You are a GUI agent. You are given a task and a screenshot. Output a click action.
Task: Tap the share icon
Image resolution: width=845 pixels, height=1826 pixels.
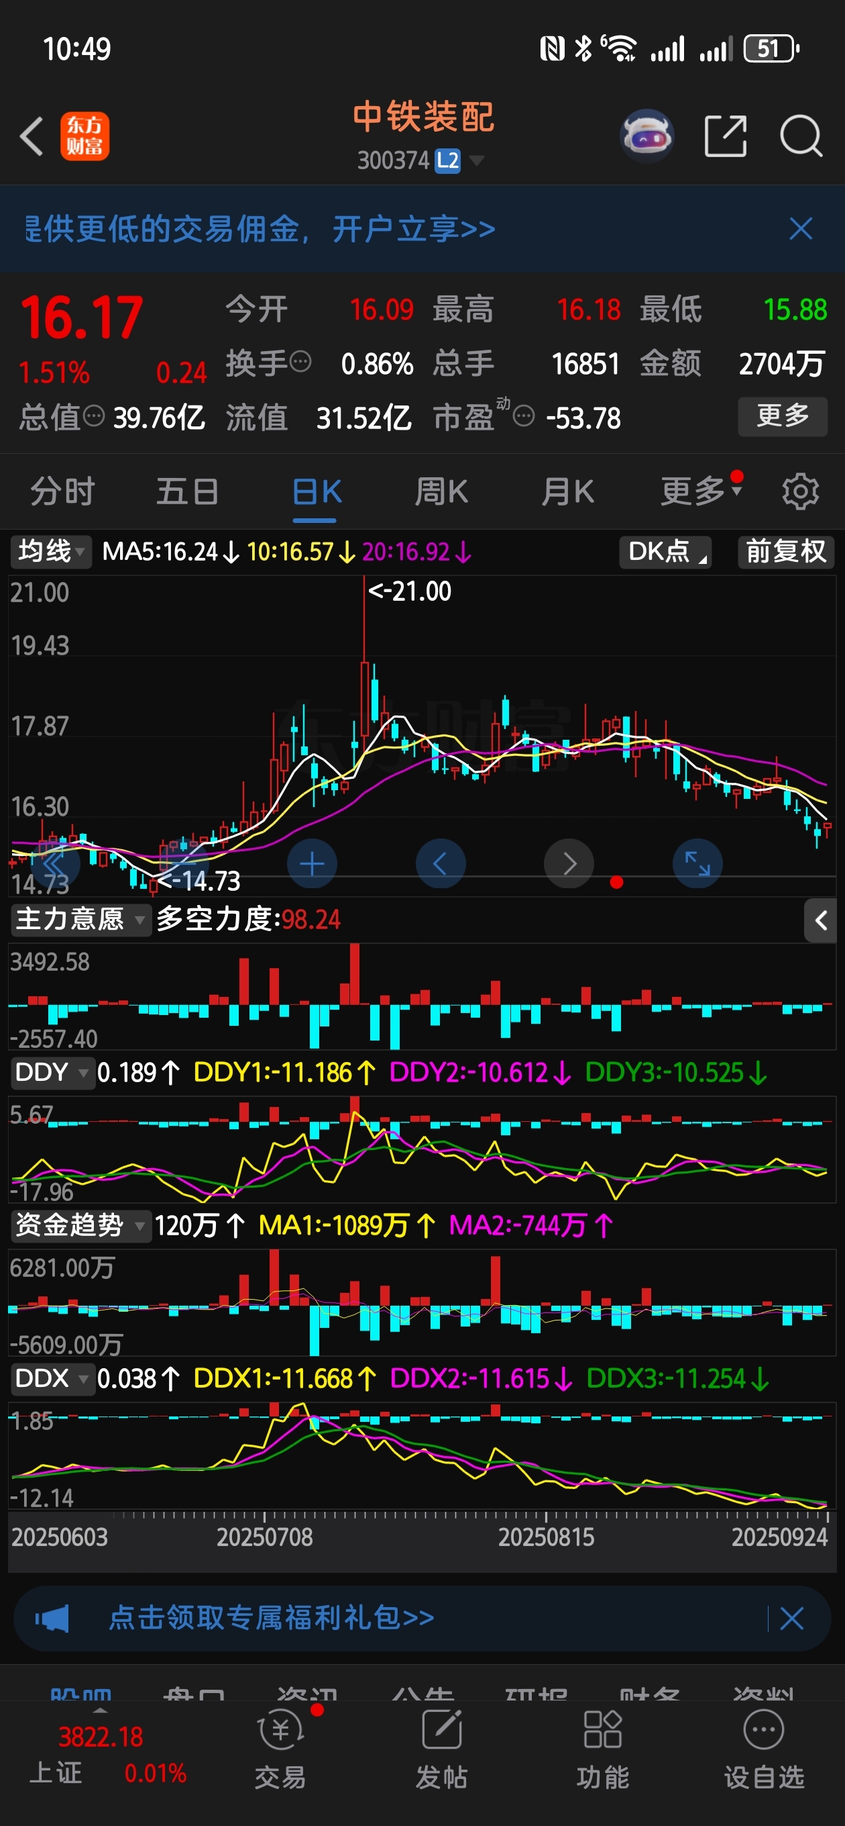tap(726, 136)
